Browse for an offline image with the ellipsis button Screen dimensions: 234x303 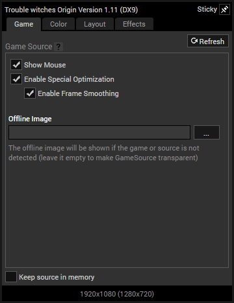pos(207,132)
